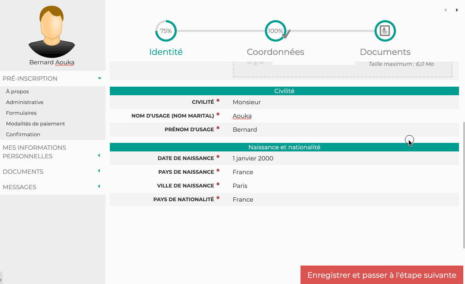Click the vertical scrollbar on right edge
This screenshot has height=284, width=465.
point(464,185)
